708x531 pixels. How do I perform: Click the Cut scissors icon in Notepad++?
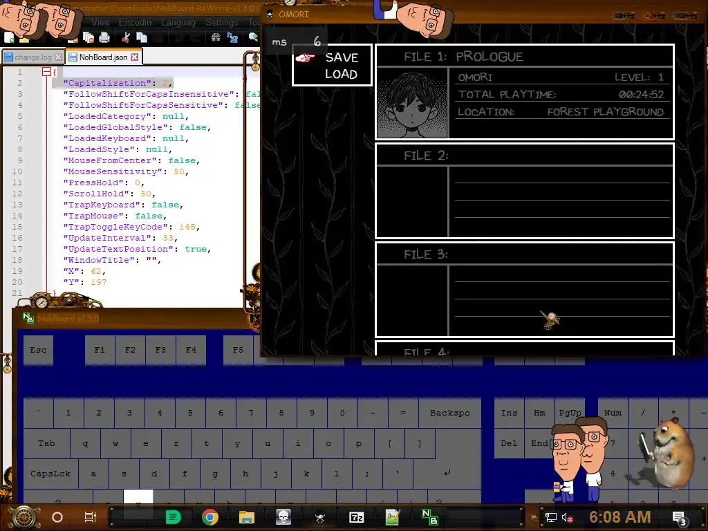126,38
